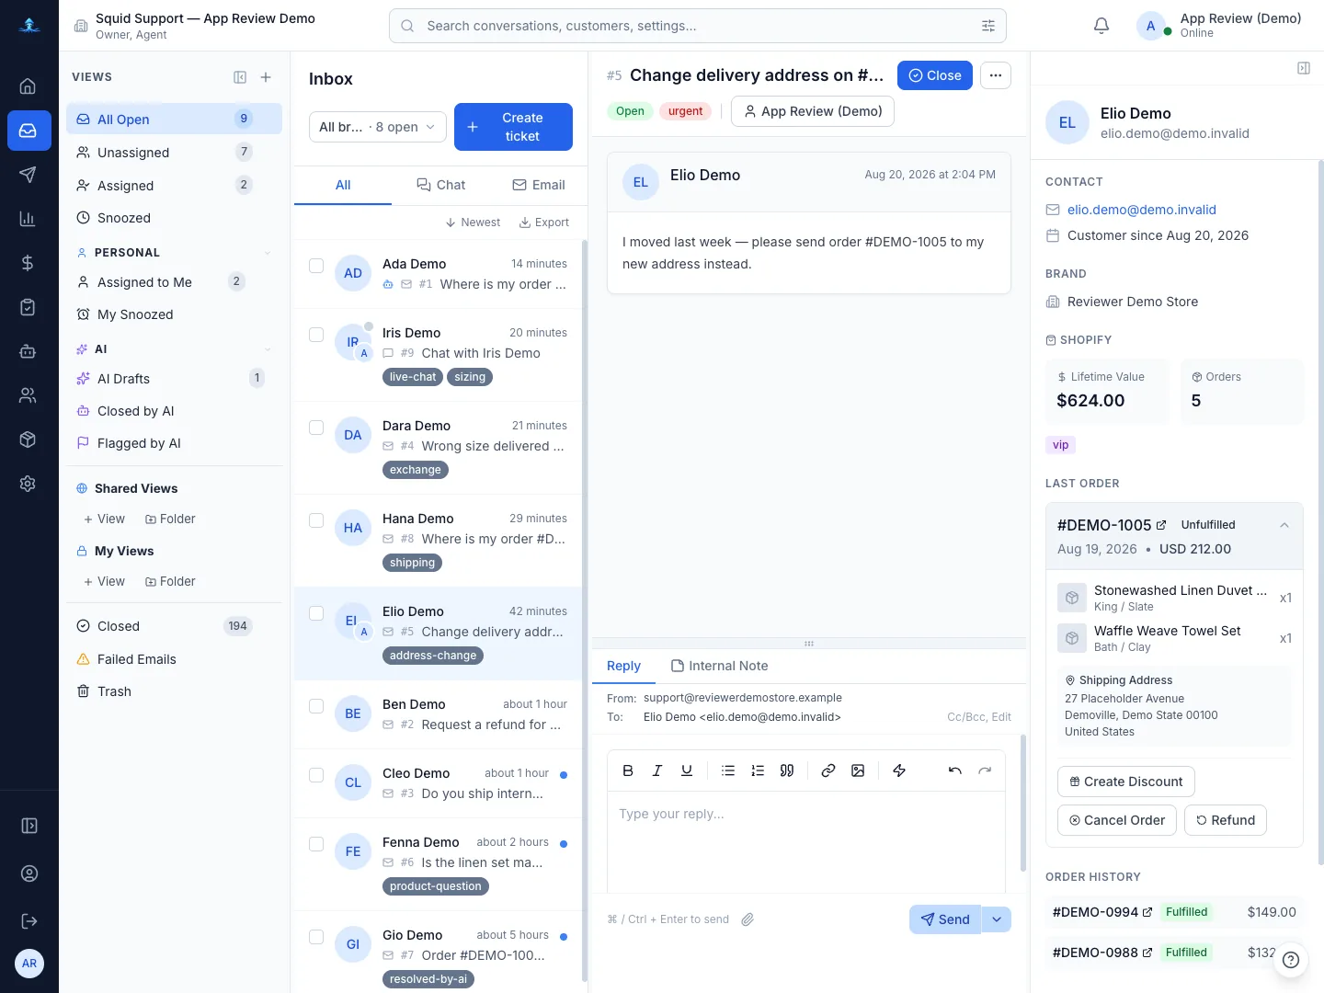Collapse the #DEMO-1005 order card
The height and width of the screenshot is (993, 1324).
1284,525
